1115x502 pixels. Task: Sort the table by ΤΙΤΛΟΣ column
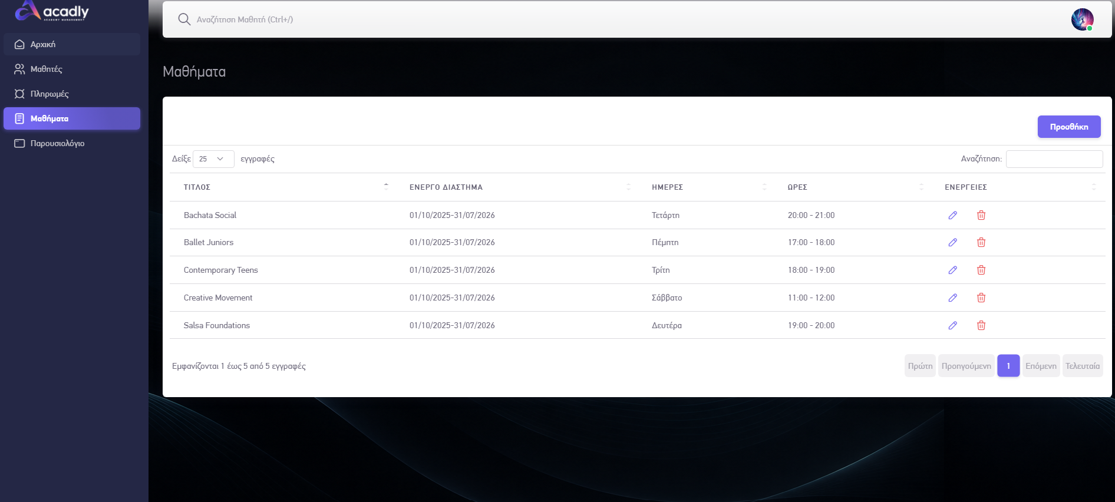click(x=285, y=187)
